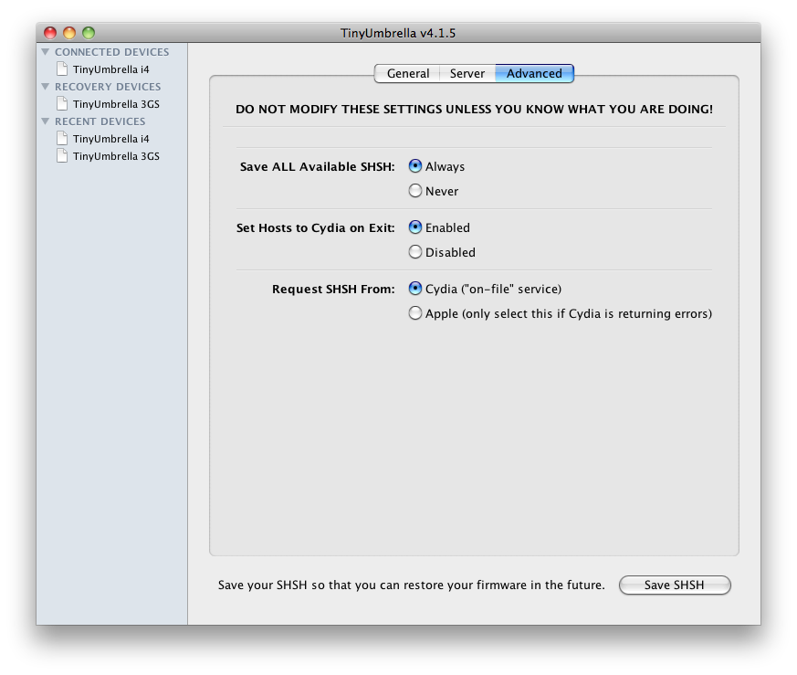Image resolution: width=797 pixels, height=675 pixels.
Task: Select Disabled for Set Hosts to Cydia
Action: pyautogui.click(x=415, y=252)
